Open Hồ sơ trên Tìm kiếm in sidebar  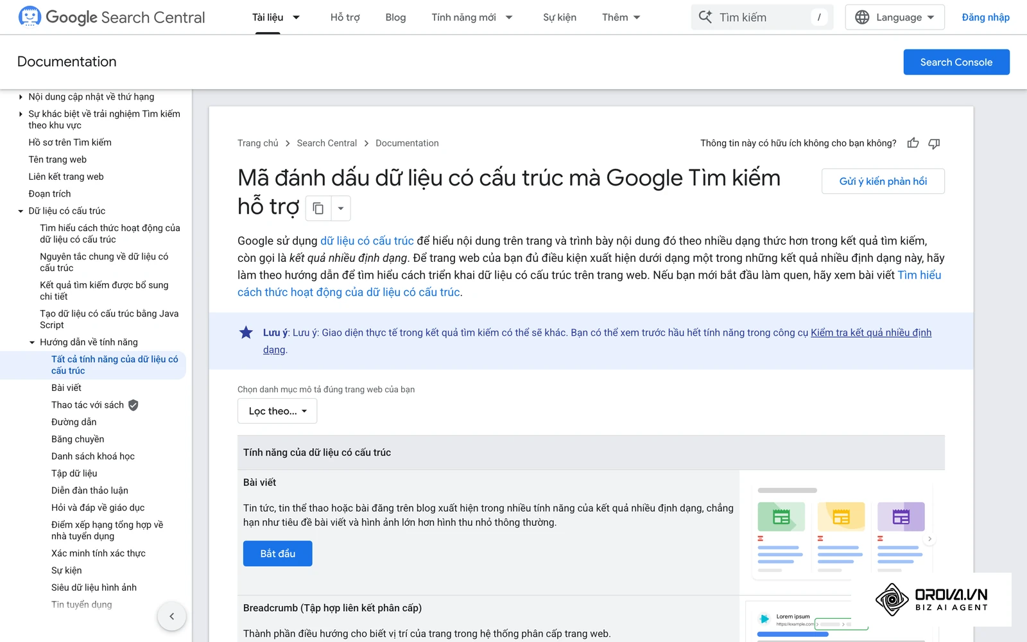70,143
